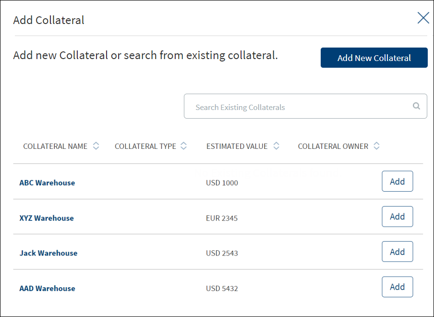The image size is (434, 317).
Task: Click the ESTIMATED VALUE column header
Action: coord(237,146)
